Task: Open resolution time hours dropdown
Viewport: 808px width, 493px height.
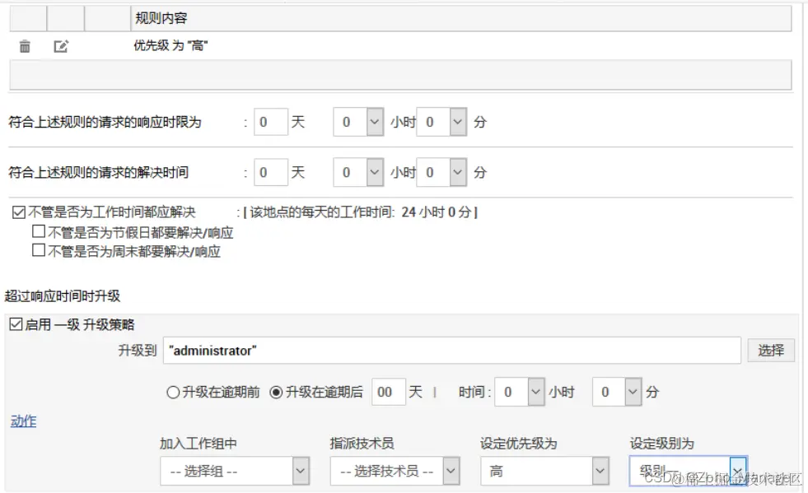Action: pyautogui.click(x=358, y=172)
